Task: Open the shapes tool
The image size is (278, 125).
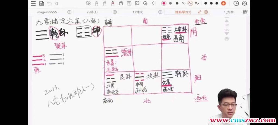Action: click(x=137, y=4)
